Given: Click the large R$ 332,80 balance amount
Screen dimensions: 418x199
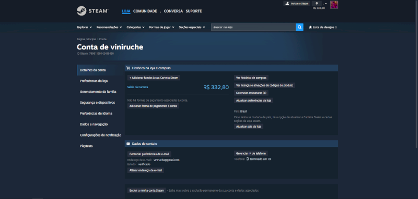Looking at the screenshot, I should 216,87.
